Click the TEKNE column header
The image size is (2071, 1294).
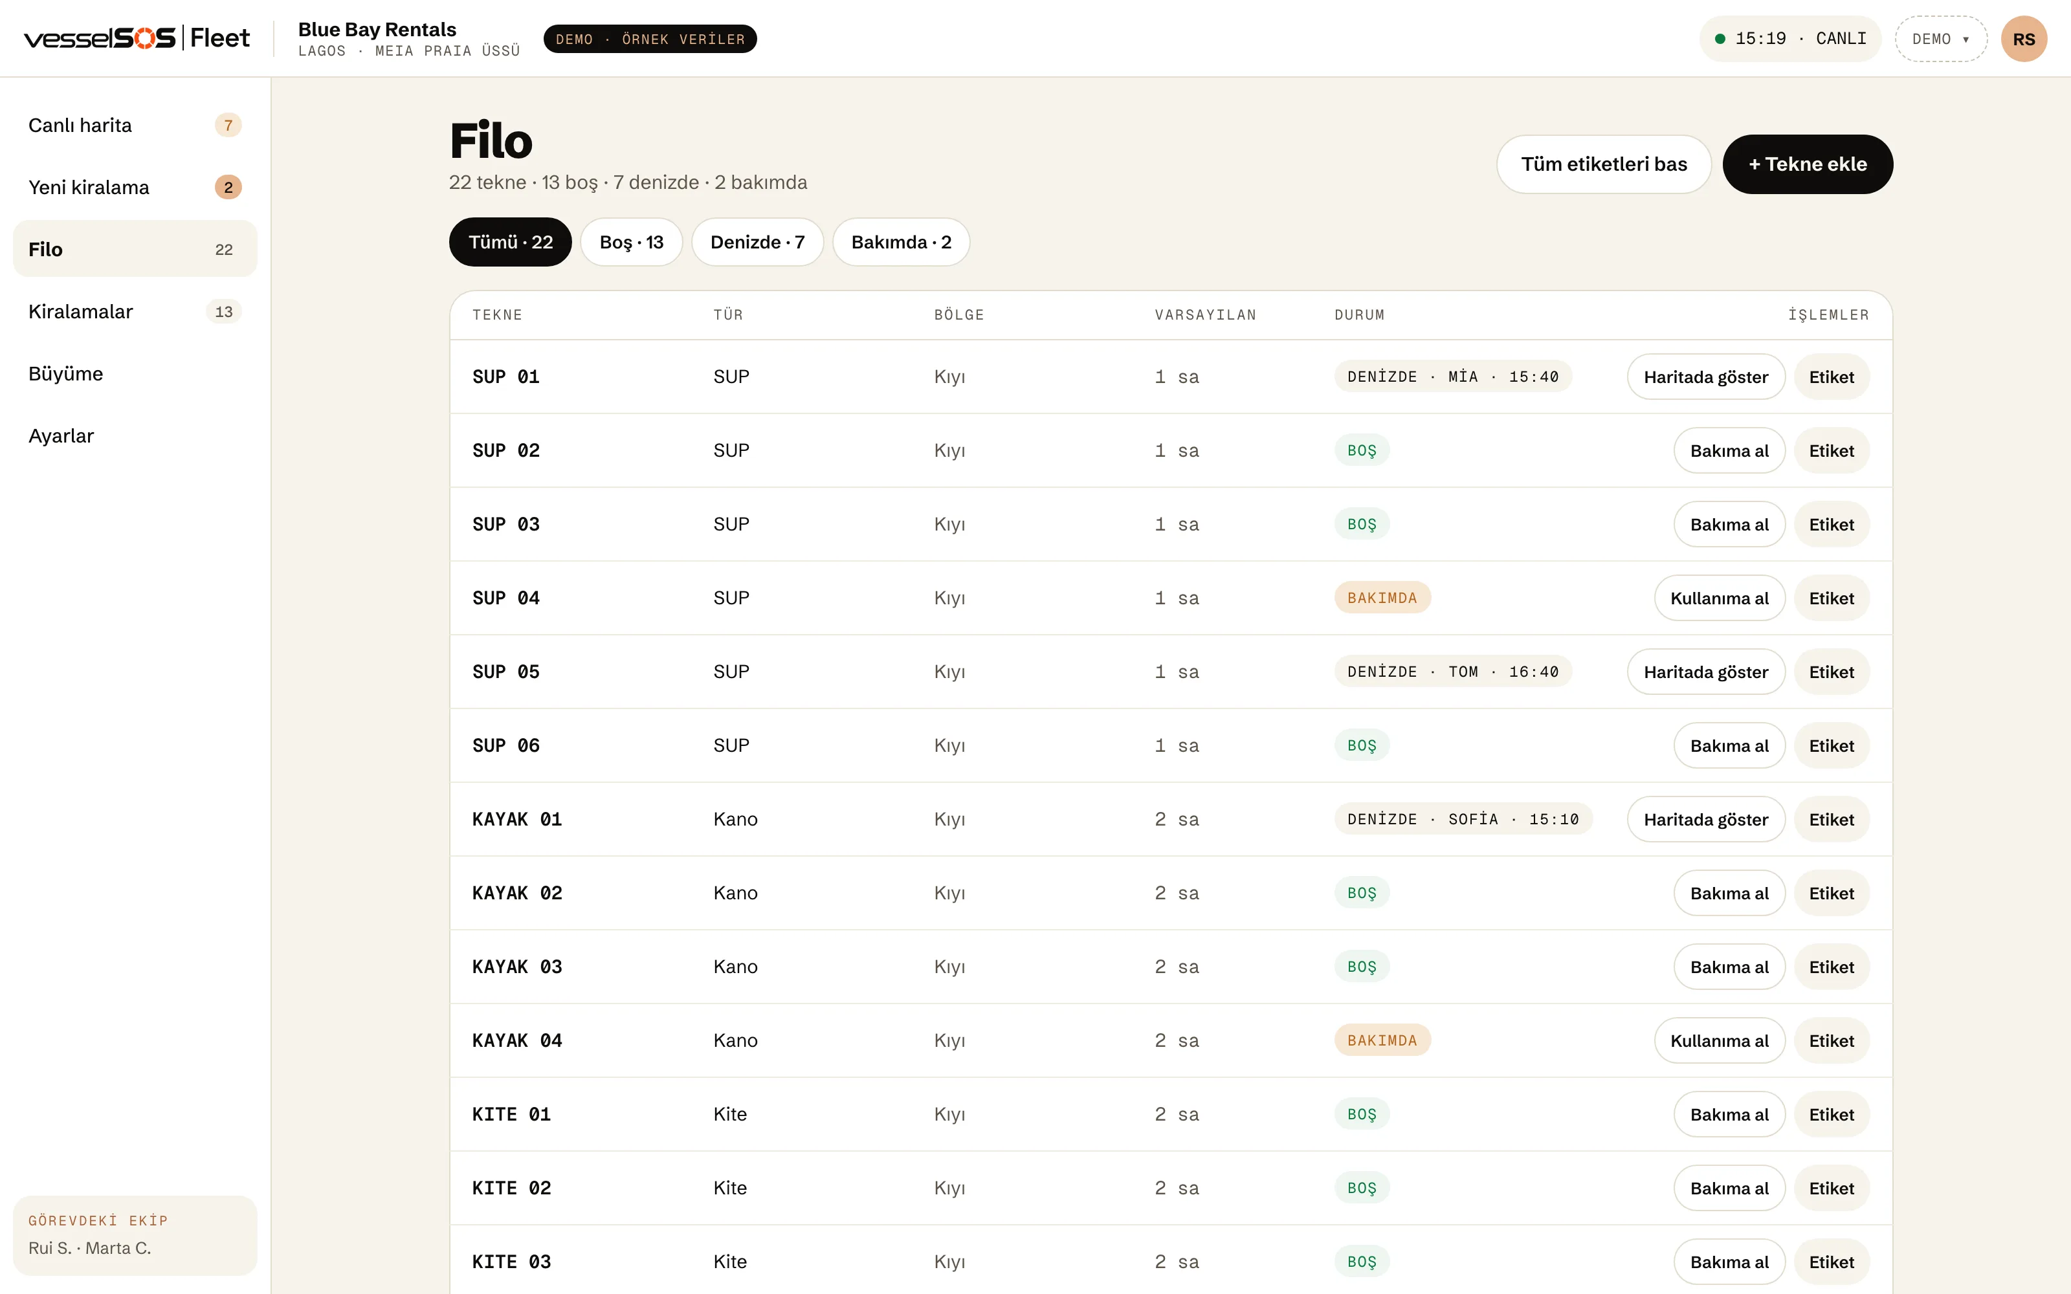(497, 315)
